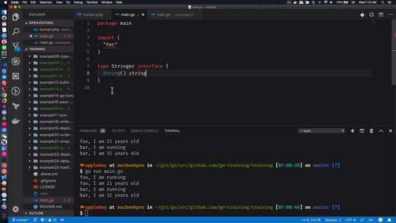Open LICENSE file in the tree
This screenshot has height=223, width=396.
pyautogui.click(x=47, y=187)
